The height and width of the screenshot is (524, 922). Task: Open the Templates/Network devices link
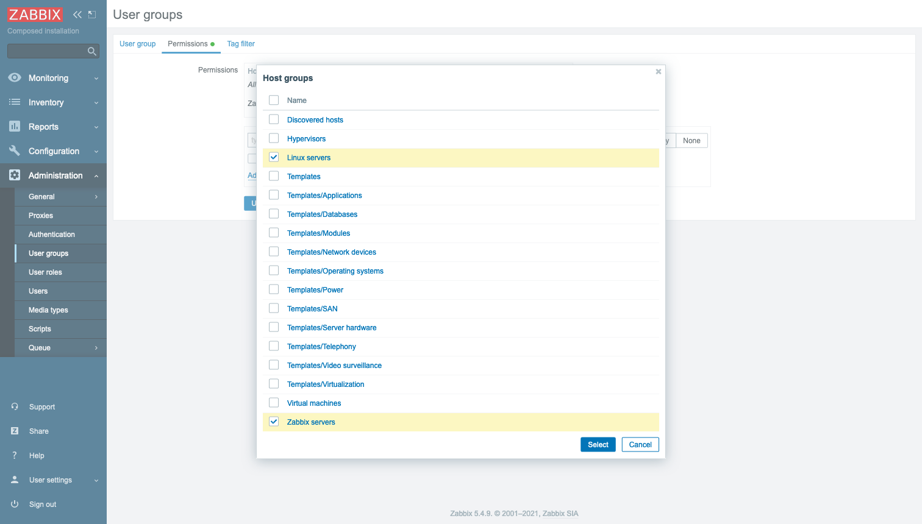point(332,252)
